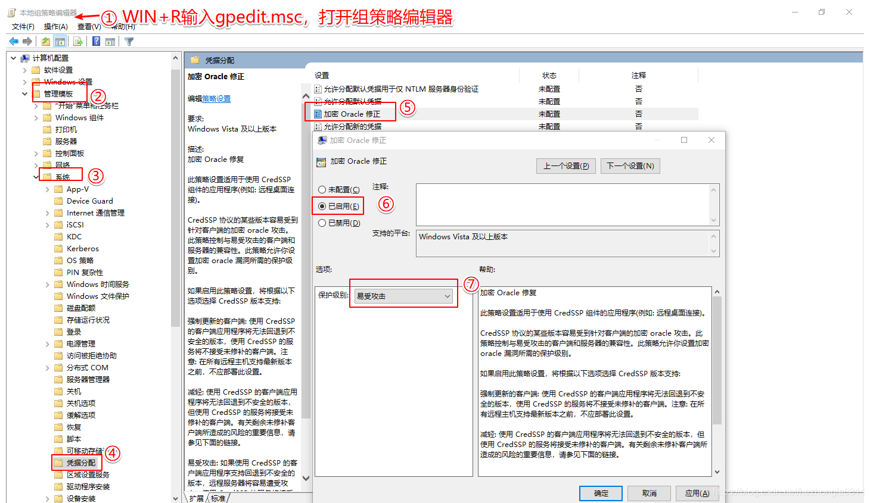Switch to the 标准 tab

click(x=218, y=498)
